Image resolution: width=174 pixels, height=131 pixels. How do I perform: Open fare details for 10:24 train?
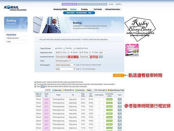[119, 106]
